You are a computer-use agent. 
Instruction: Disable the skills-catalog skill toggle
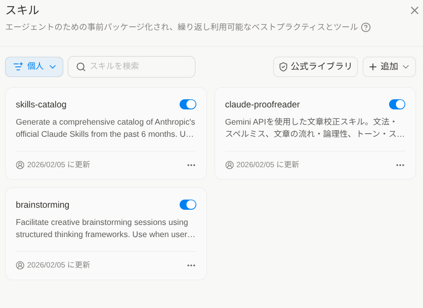pos(188,104)
